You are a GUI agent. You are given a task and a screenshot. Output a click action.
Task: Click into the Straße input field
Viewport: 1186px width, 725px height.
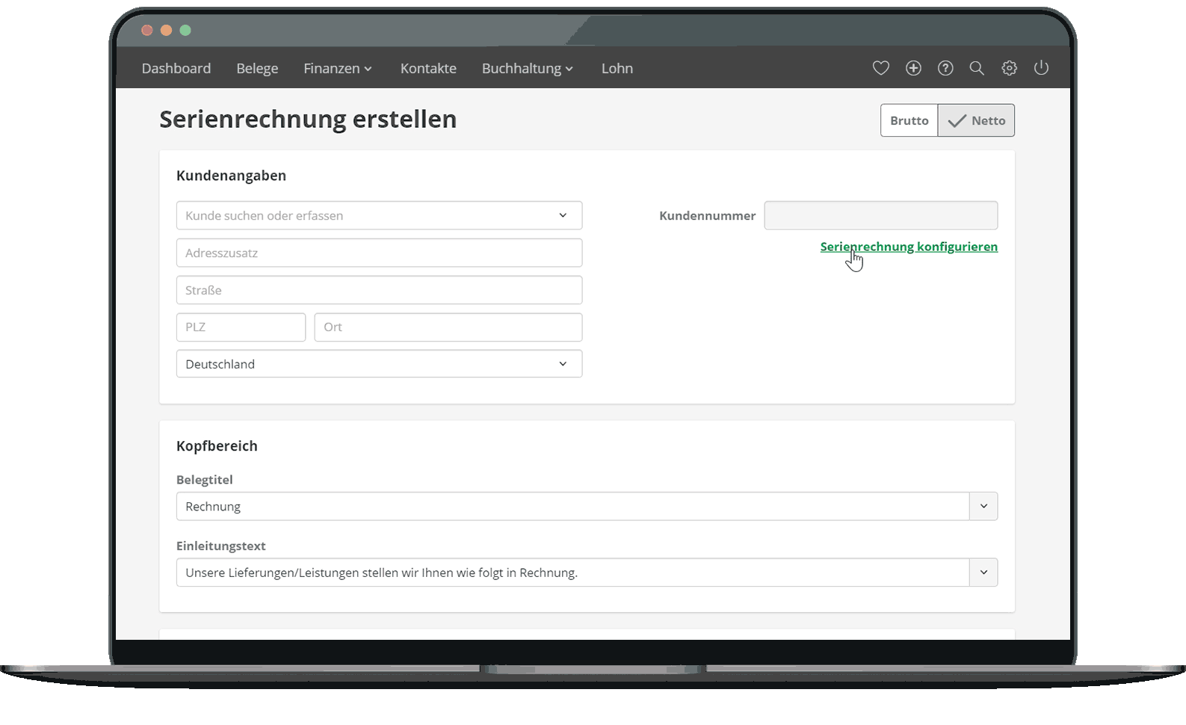click(379, 290)
